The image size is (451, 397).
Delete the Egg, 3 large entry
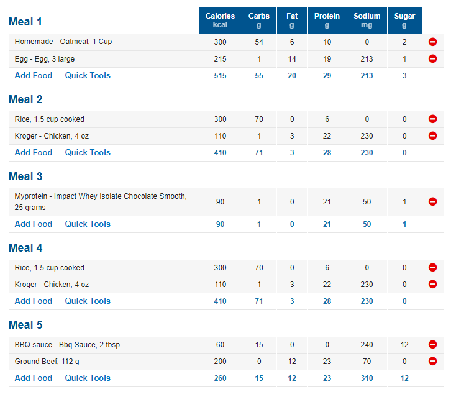pyautogui.click(x=432, y=58)
